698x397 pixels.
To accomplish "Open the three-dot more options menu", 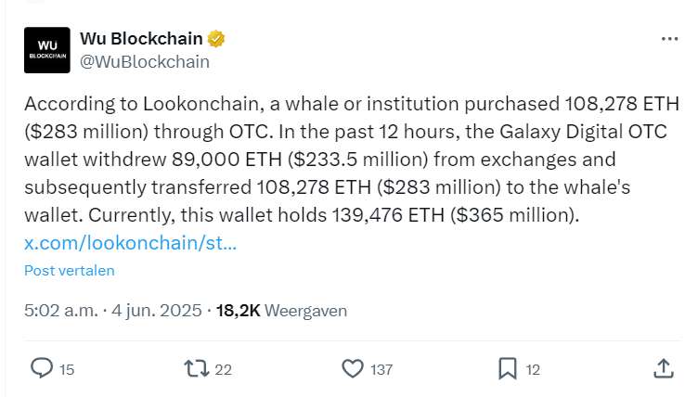I will (x=669, y=39).
